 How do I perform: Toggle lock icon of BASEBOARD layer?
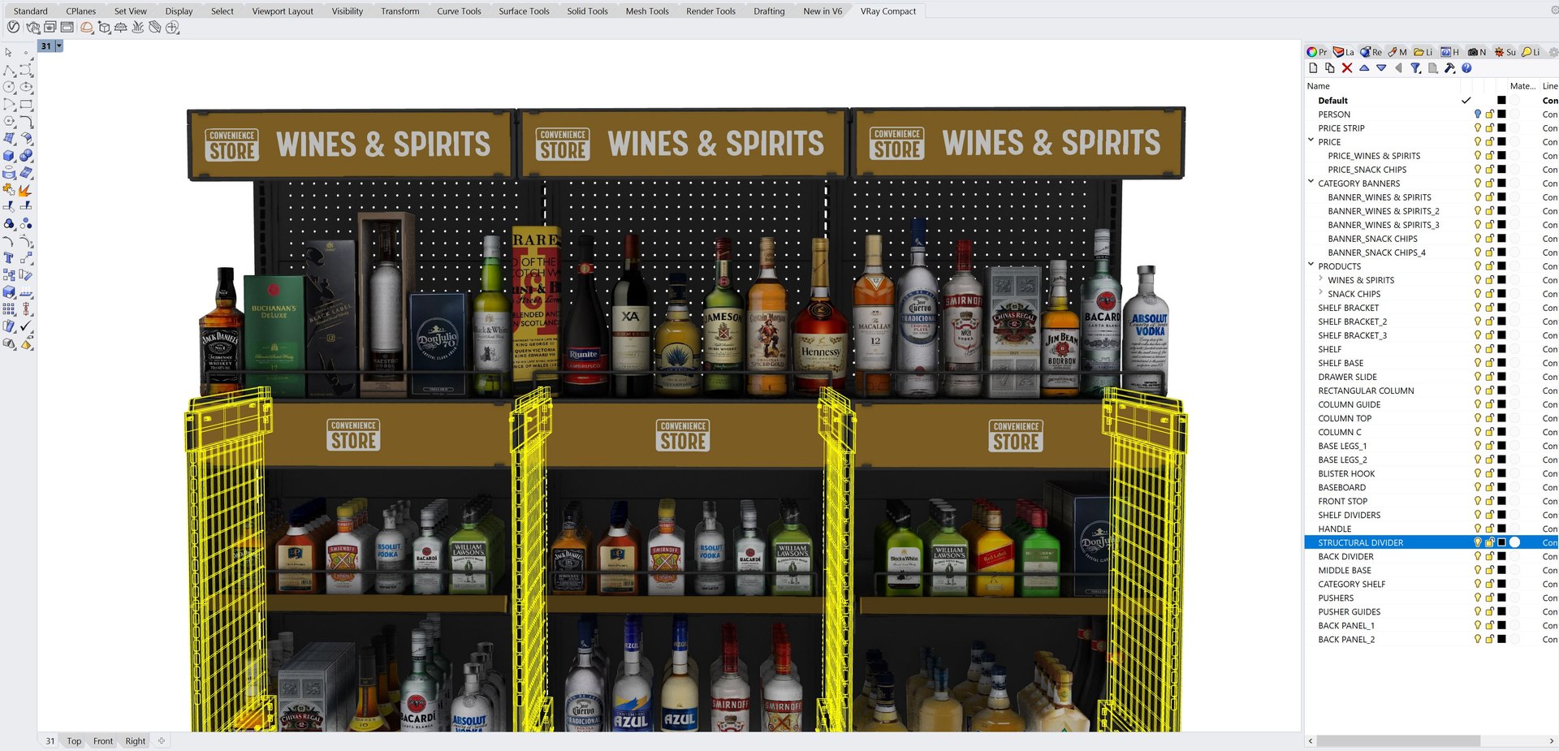pyautogui.click(x=1490, y=487)
